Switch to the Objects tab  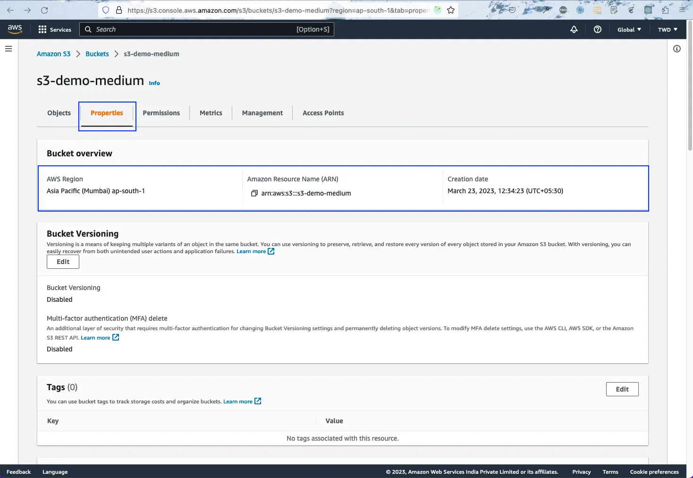59,113
